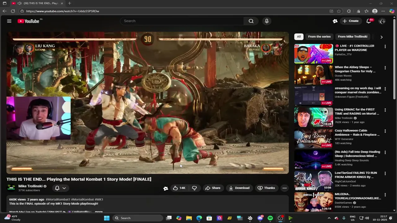Open the browser settings ellipsis menu
Screen dimensions: 397x223
[383, 11]
